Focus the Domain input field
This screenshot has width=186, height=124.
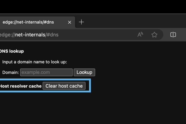(x=46, y=72)
